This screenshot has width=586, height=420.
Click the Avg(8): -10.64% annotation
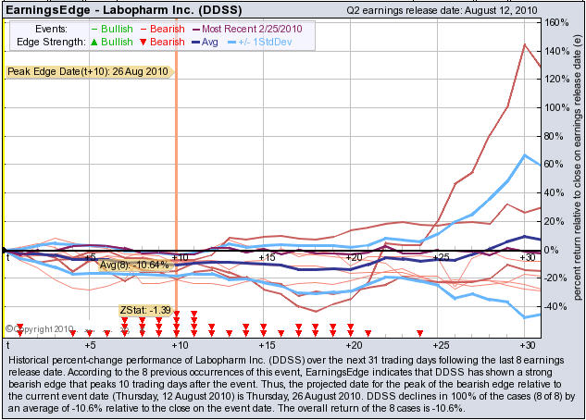pyautogui.click(x=133, y=265)
